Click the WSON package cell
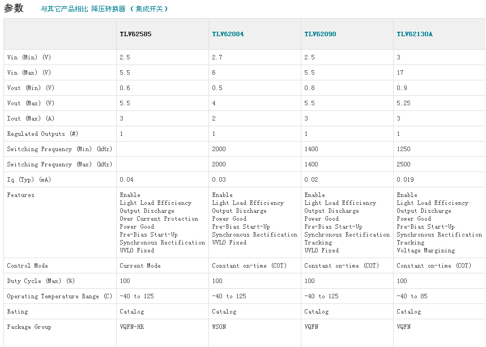486x347 pixels. tap(219, 327)
